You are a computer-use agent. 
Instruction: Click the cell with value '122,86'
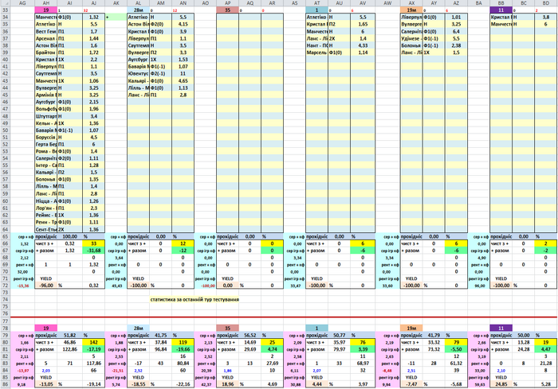coord(70,349)
